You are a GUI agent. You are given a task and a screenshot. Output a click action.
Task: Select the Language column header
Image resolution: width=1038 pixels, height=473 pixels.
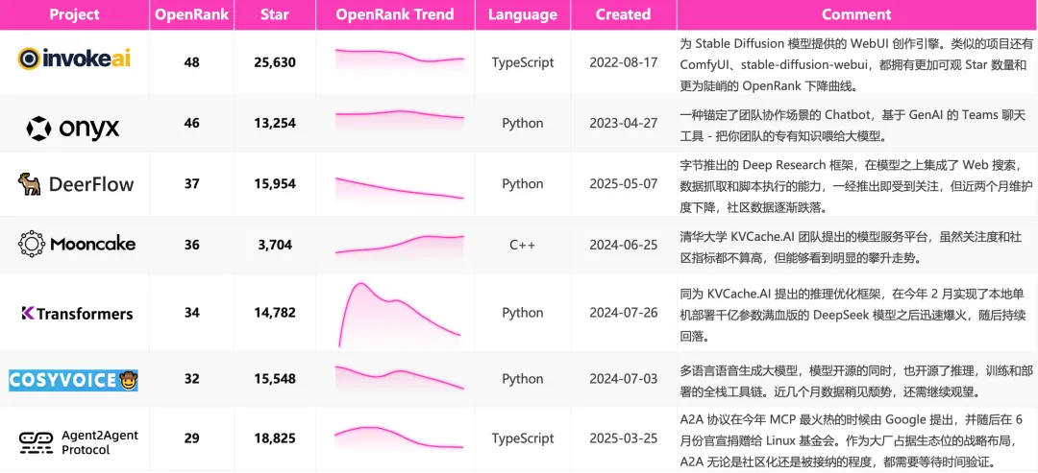tap(523, 14)
